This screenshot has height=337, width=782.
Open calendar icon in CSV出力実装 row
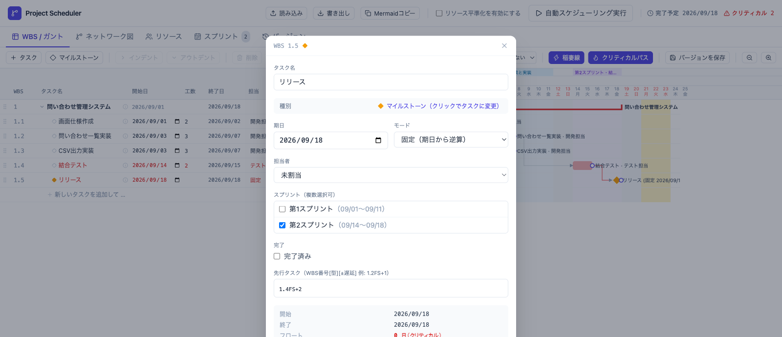pyautogui.click(x=177, y=150)
